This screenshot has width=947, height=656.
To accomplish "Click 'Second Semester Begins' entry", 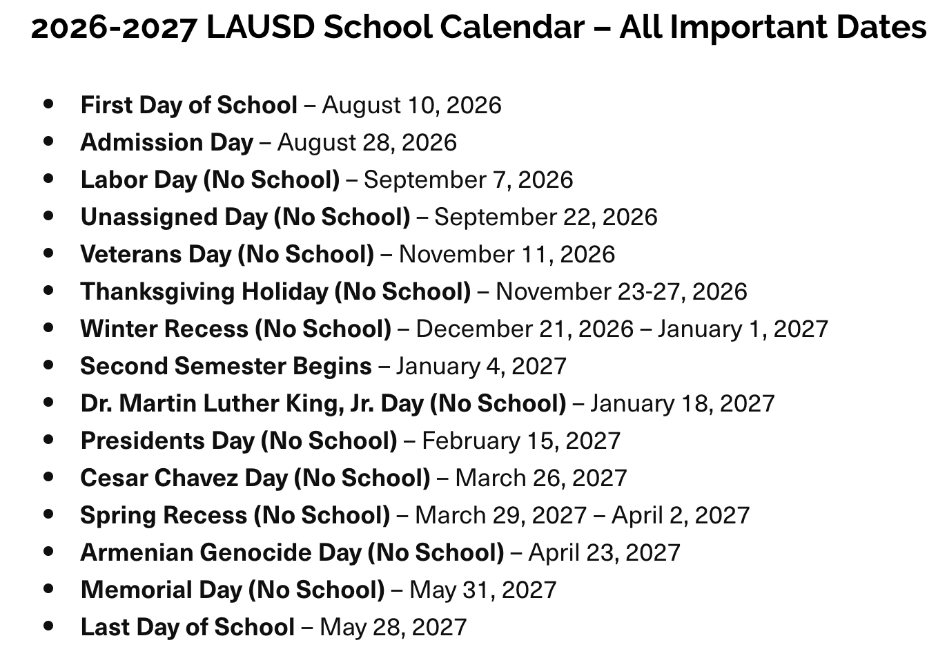I will click(226, 366).
